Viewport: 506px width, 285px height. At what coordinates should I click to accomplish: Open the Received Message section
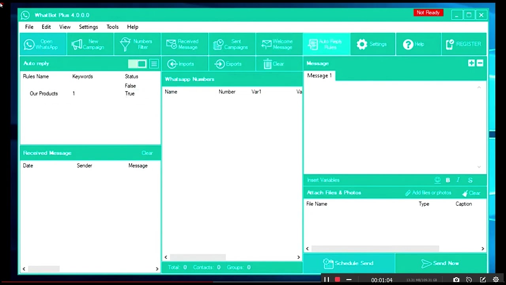click(185, 44)
